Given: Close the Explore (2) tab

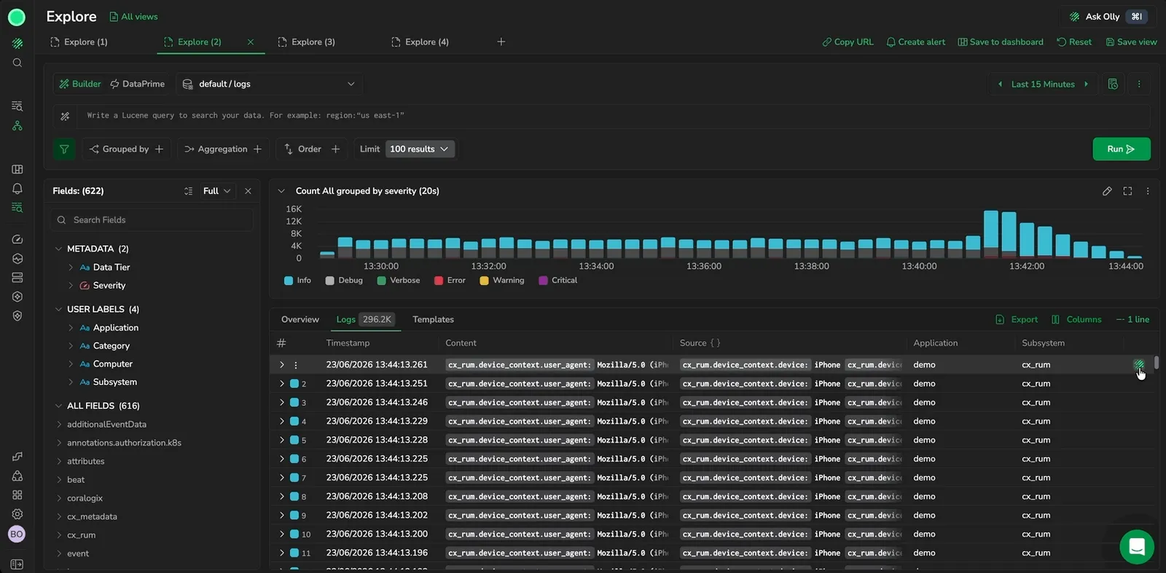Looking at the screenshot, I should [x=251, y=42].
